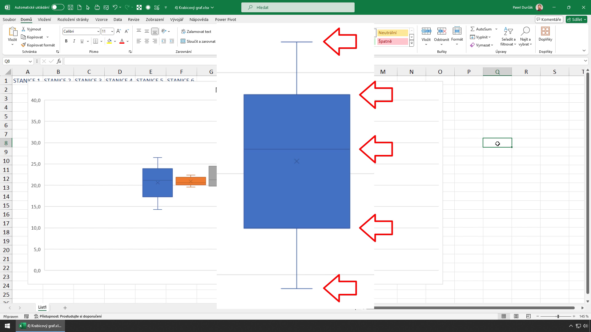Click Sloučit a zarovnat merge button
Image resolution: width=591 pixels, height=332 pixels.
(x=198, y=41)
